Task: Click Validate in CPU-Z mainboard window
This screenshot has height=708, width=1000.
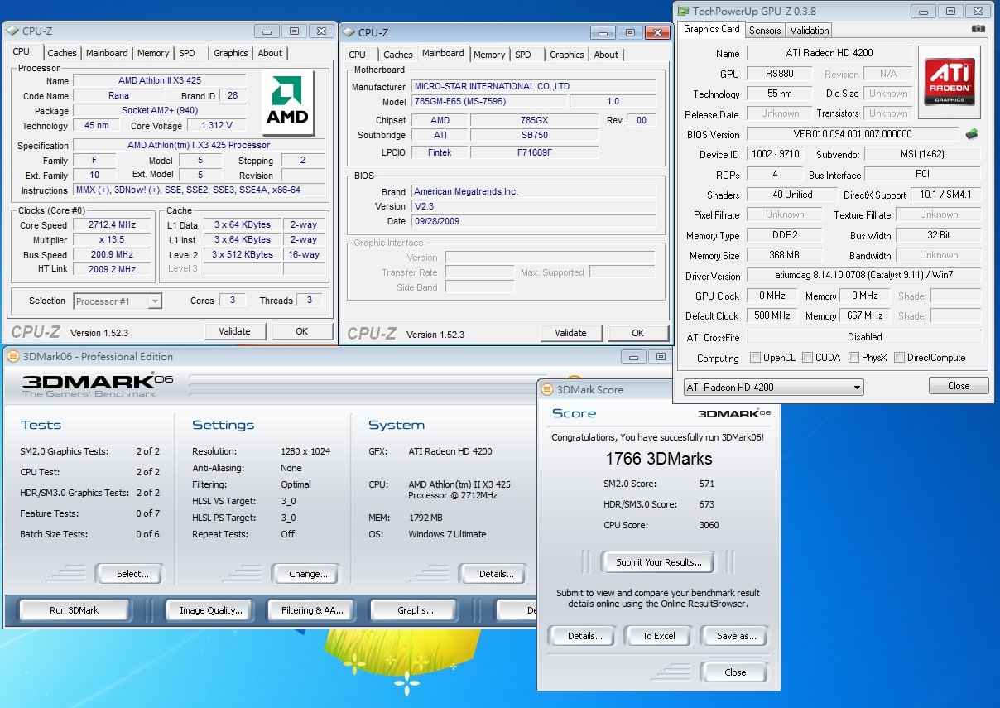Action: [x=570, y=333]
